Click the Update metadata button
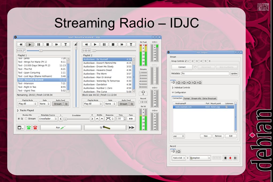Viewport: 273px width, 182px height. 234,74
